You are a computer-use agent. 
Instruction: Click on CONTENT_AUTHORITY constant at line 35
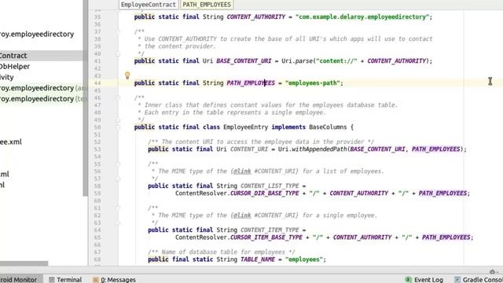tap(256, 17)
